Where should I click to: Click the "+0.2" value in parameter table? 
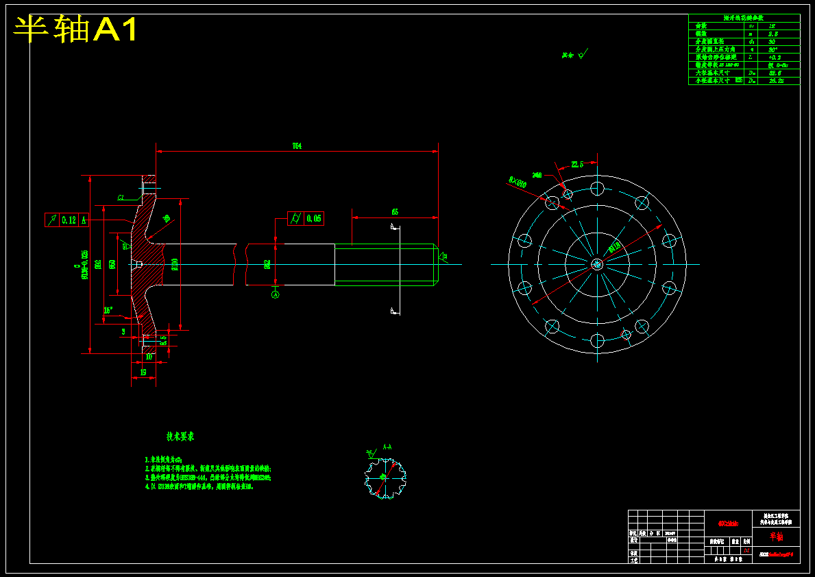(x=775, y=57)
